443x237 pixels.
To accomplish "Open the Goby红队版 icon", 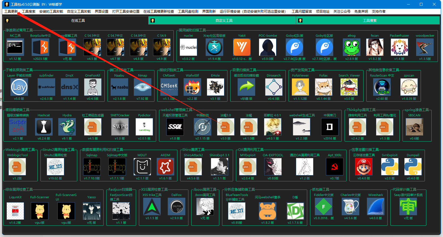I will pyautogui.click(x=294, y=47).
